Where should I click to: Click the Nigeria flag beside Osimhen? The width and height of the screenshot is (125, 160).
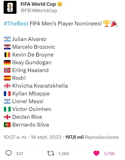click(x=7, y=109)
